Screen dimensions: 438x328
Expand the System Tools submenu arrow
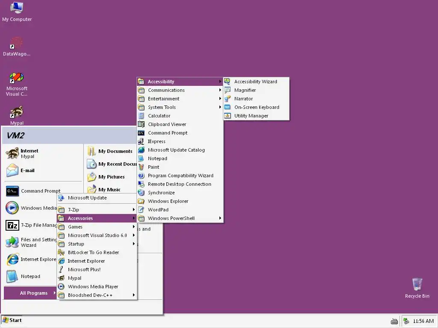tap(220, 107)
